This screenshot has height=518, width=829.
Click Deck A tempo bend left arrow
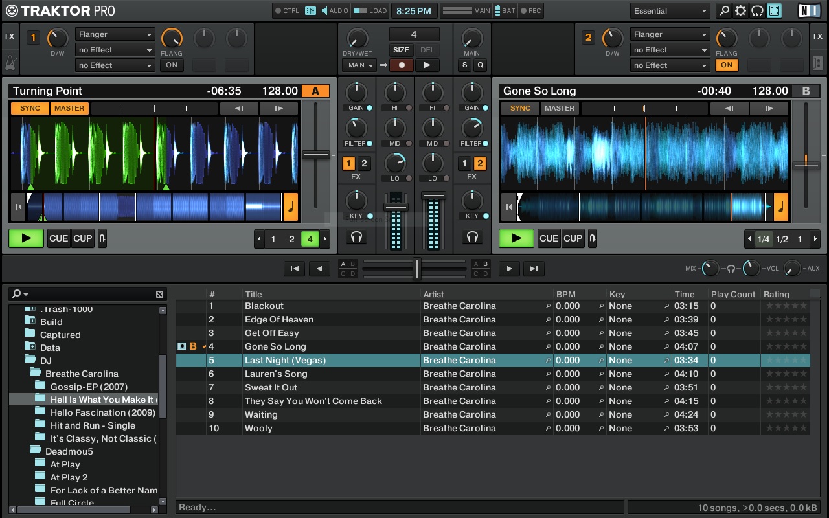[238, 108]
